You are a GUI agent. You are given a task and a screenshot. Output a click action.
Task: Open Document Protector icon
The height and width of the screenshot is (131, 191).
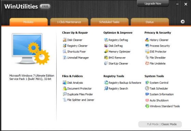click(x=64, y=88)
